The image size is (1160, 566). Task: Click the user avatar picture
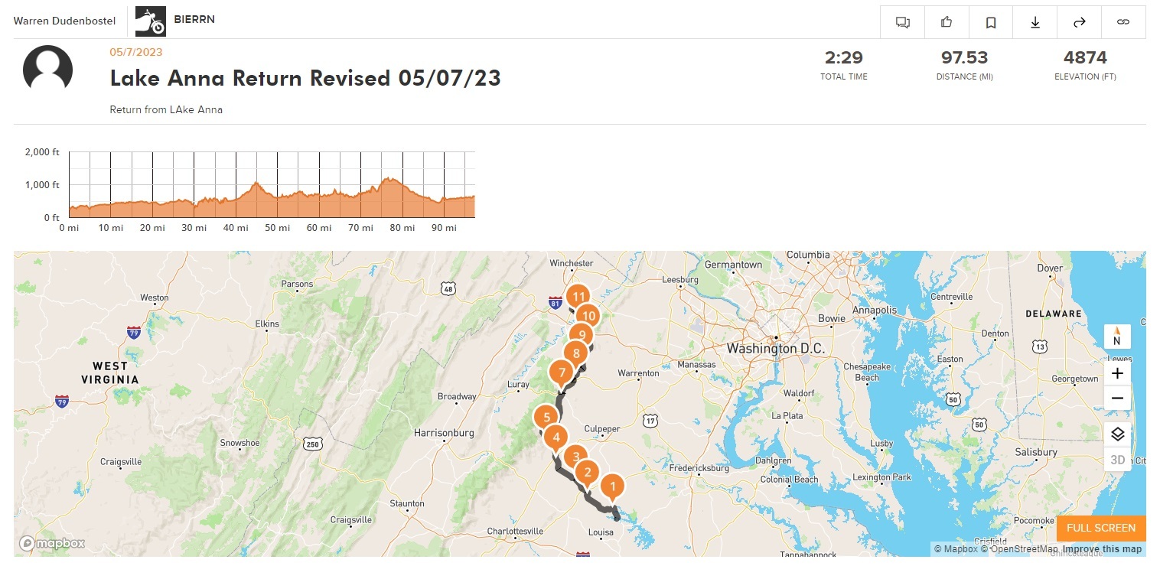48,70
